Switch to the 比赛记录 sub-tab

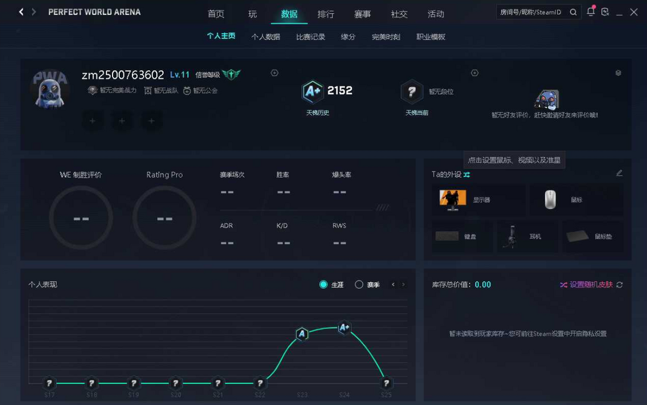tap(311, 37)
